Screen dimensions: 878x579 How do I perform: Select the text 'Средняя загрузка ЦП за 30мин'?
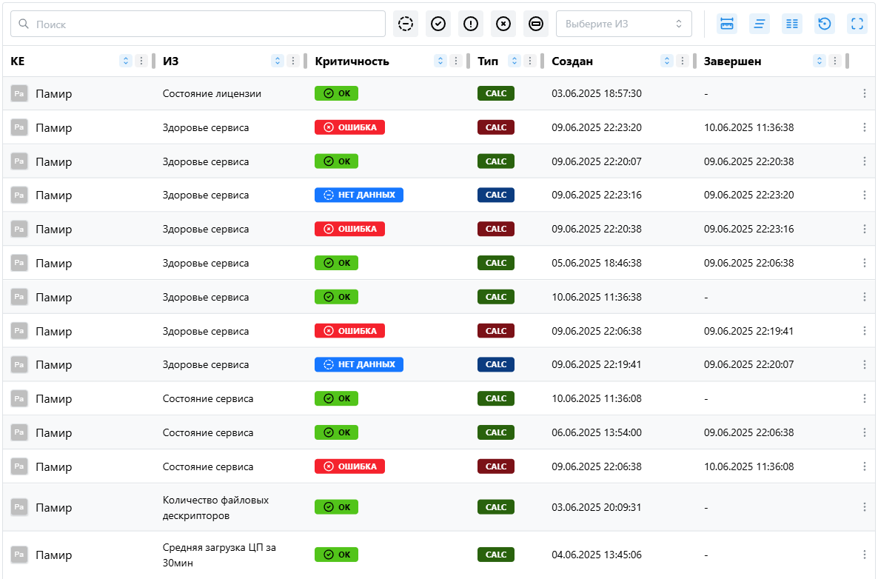tap(219, 555)
